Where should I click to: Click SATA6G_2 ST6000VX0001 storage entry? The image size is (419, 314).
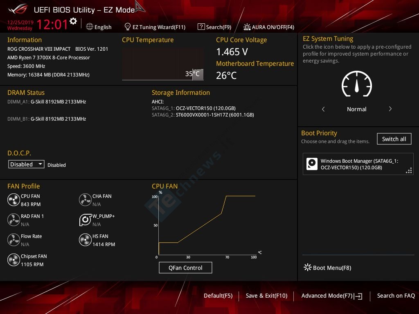point(203,115)
